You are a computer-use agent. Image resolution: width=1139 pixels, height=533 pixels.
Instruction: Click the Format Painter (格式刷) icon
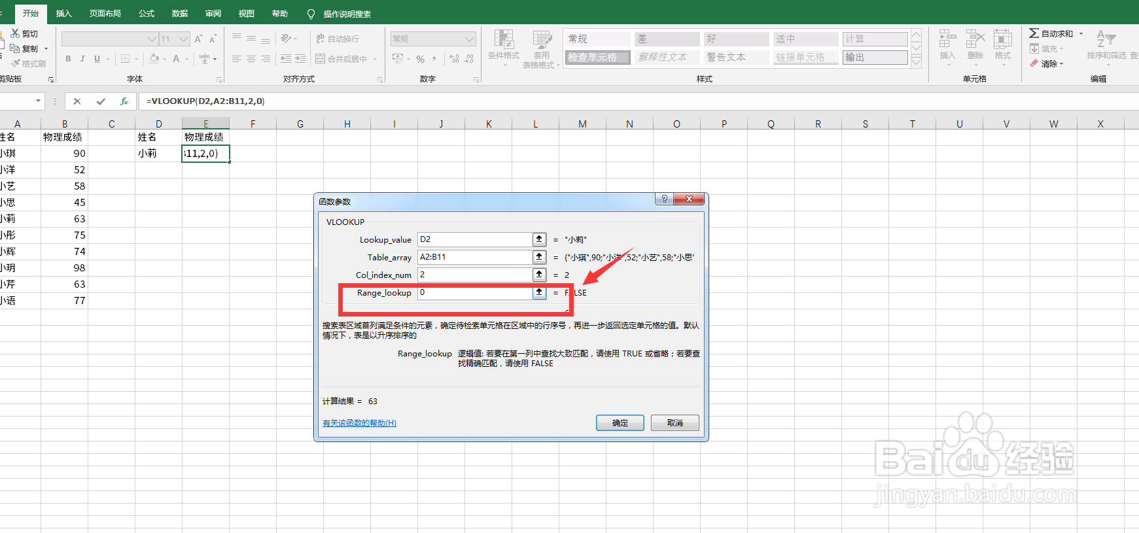15,63
